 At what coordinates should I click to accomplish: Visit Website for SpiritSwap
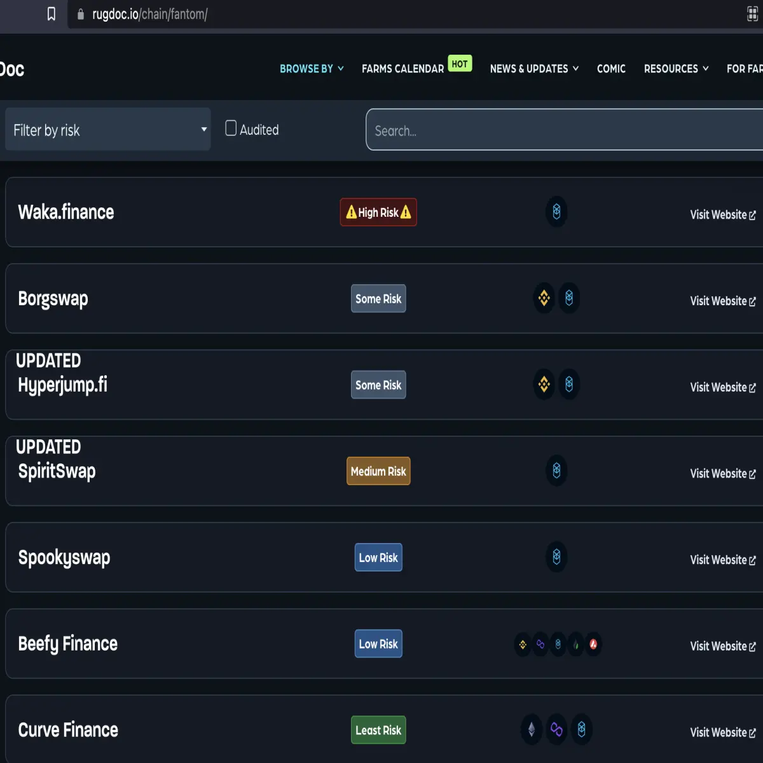(x=723, y=474)
